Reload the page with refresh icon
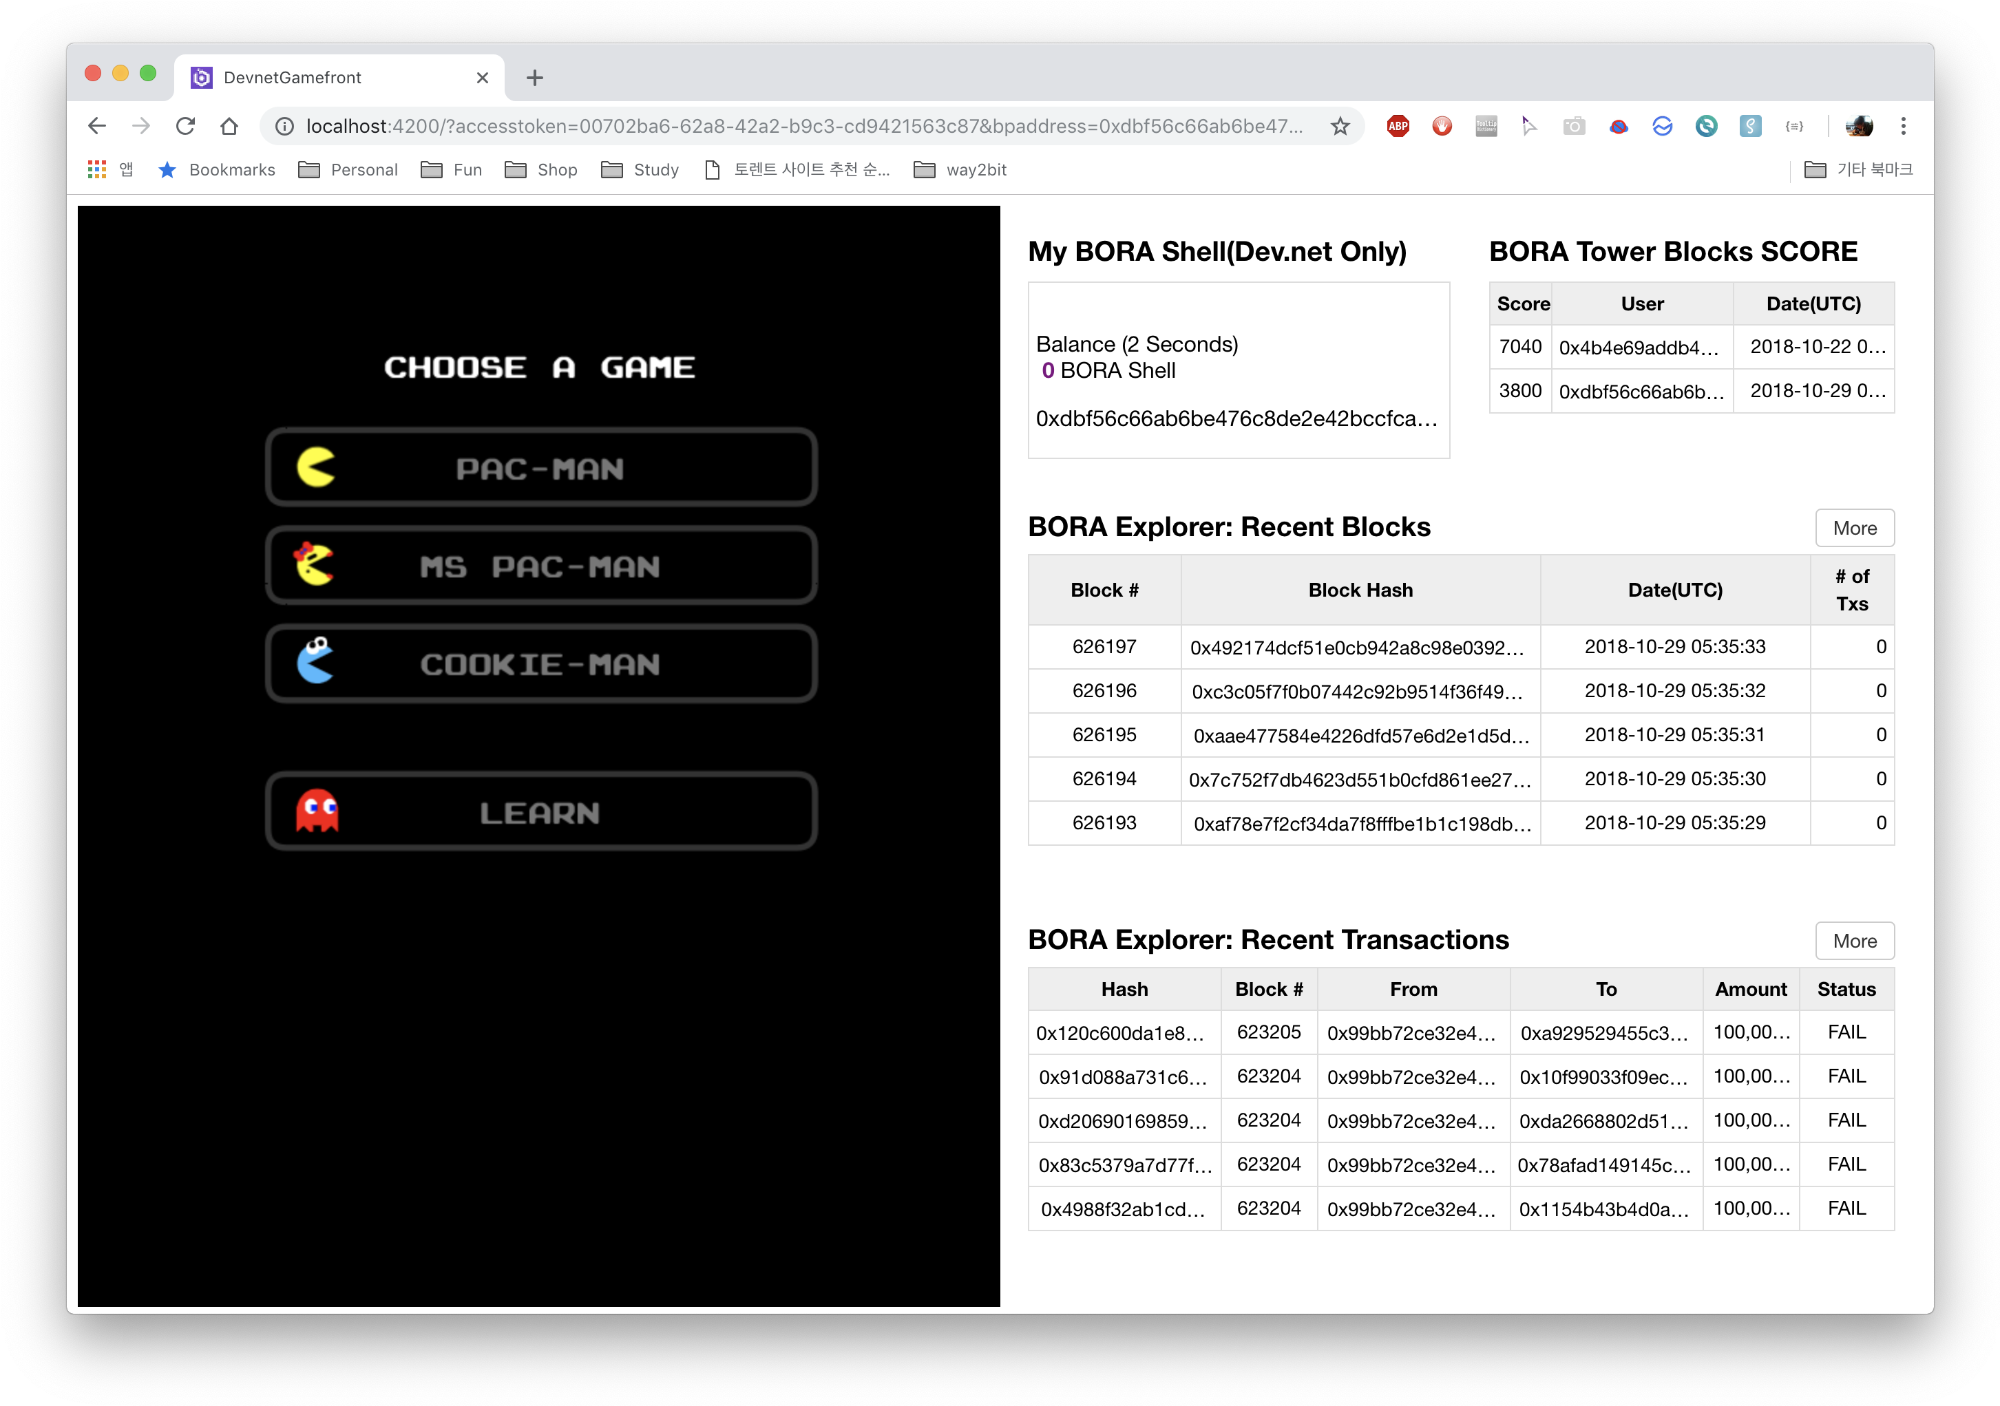This screenshot has width=2000, height=1406. (x=185, y=126)
